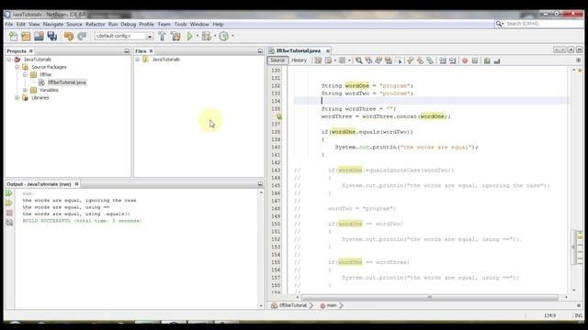Image resolution: width=588 pixels, height=330 pixels.
Task: Click the Uncomment icon in editor toolbar
Action: (x=497, y=60)
